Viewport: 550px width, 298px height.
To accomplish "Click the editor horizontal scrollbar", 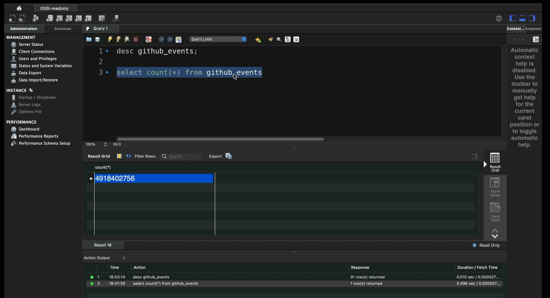I will pos(220,139).
